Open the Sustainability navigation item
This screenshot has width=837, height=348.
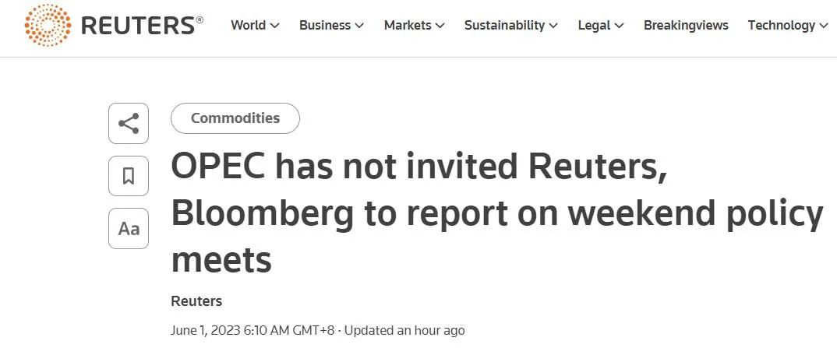click(504, 25)
